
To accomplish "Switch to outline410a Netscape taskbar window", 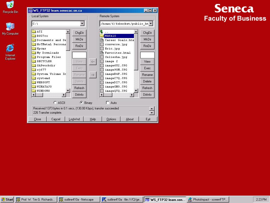I will [79, 200].
